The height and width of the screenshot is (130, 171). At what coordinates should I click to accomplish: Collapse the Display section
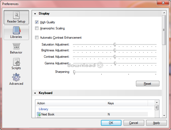pyautogui.click(x=35, y=14)
